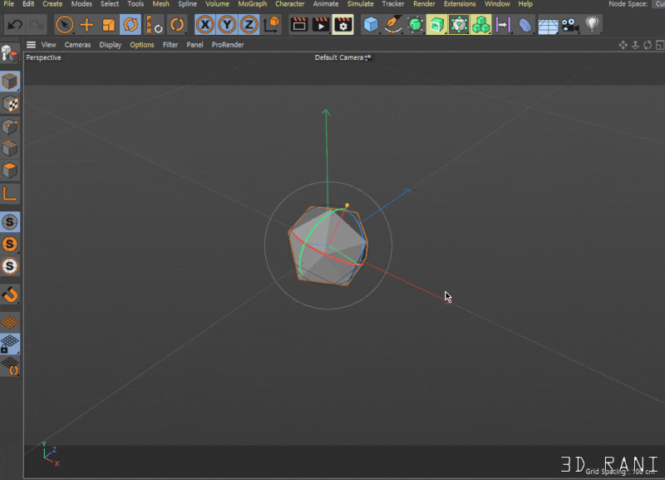The height and width of the screenshot is (480, 665).
Task: Select the Rotate tool
Action: [x=130, y=25]
